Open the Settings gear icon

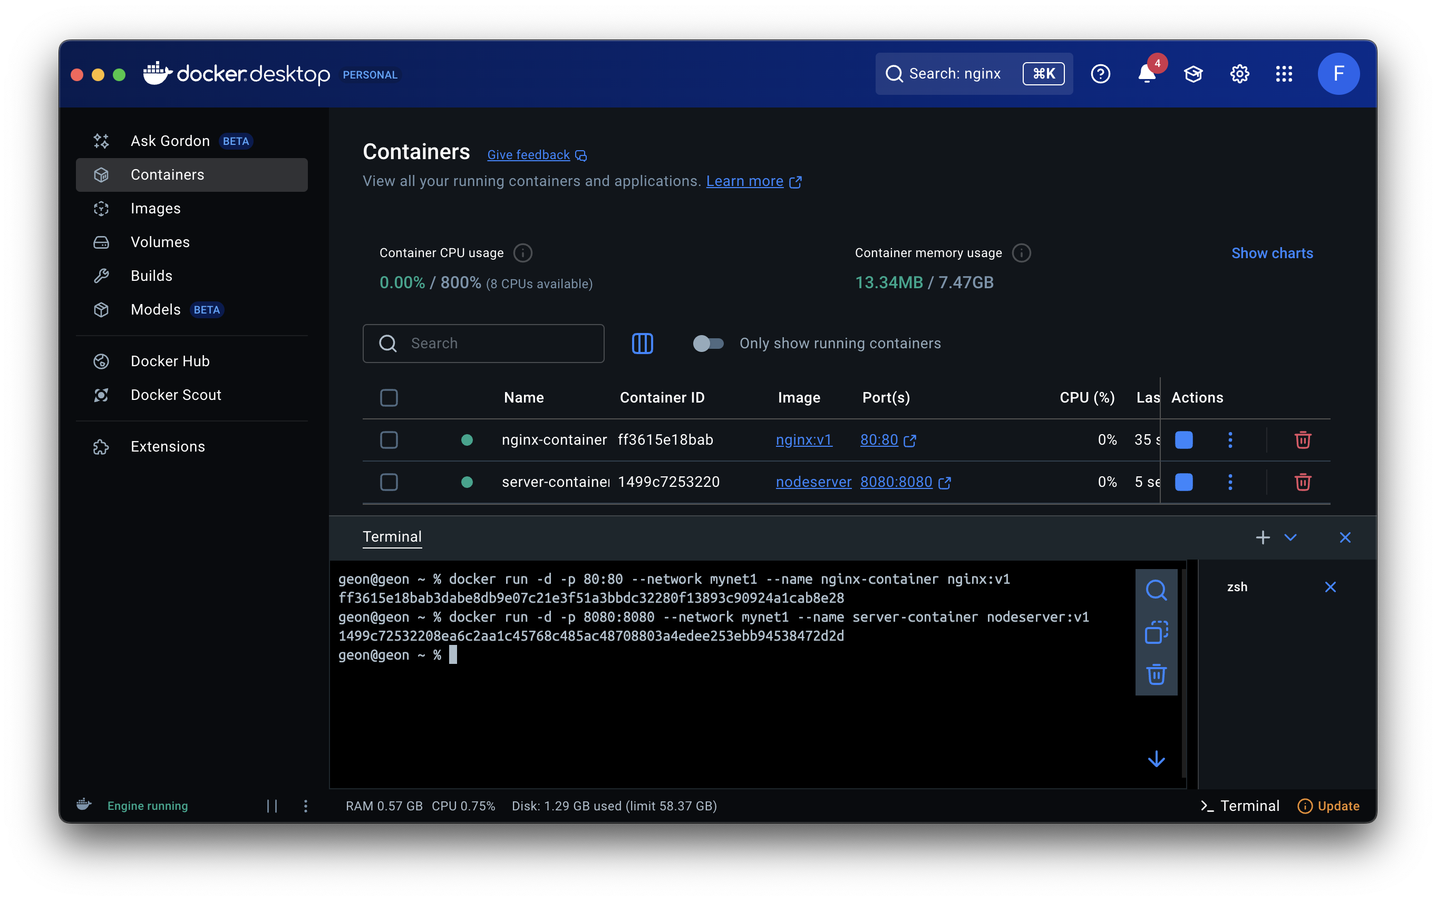(x=1239, y=74)
